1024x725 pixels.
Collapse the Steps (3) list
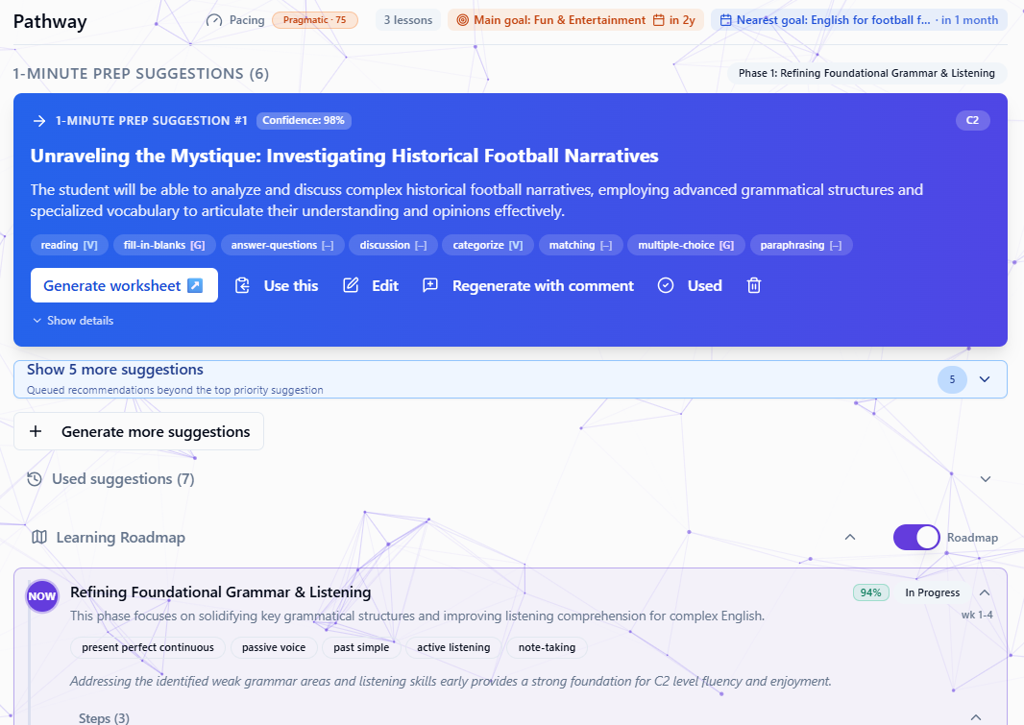(x=976, y=717)
